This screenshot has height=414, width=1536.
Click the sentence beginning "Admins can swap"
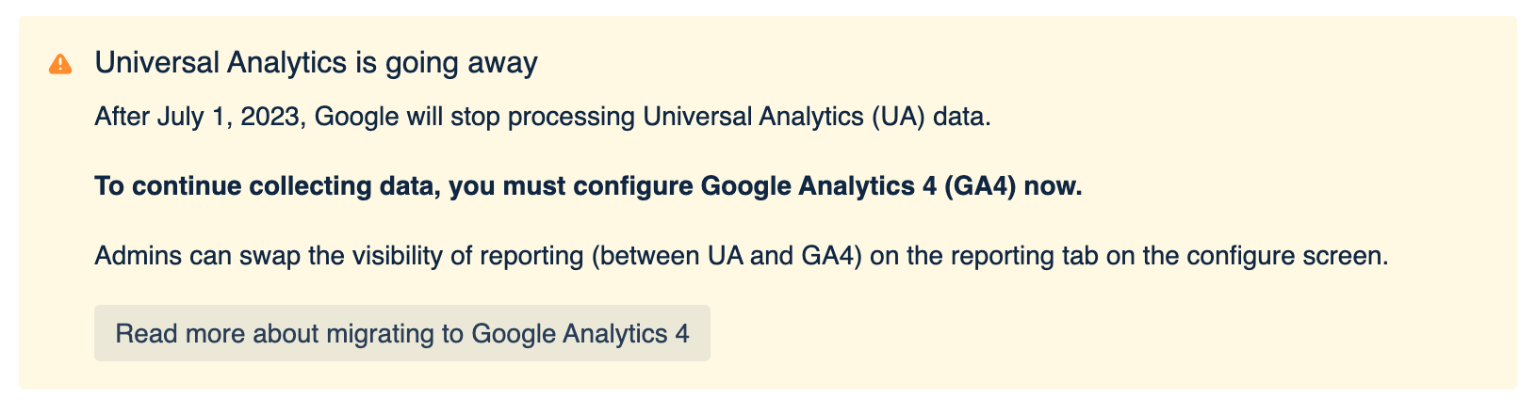pyautogui.click(x=741, y=256)
